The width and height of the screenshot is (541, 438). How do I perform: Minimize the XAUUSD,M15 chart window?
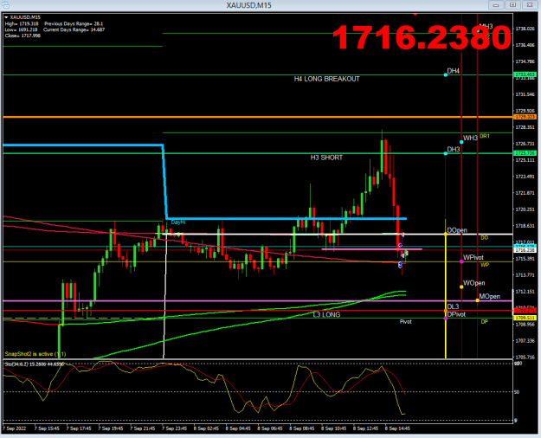(x=496, y=5)
